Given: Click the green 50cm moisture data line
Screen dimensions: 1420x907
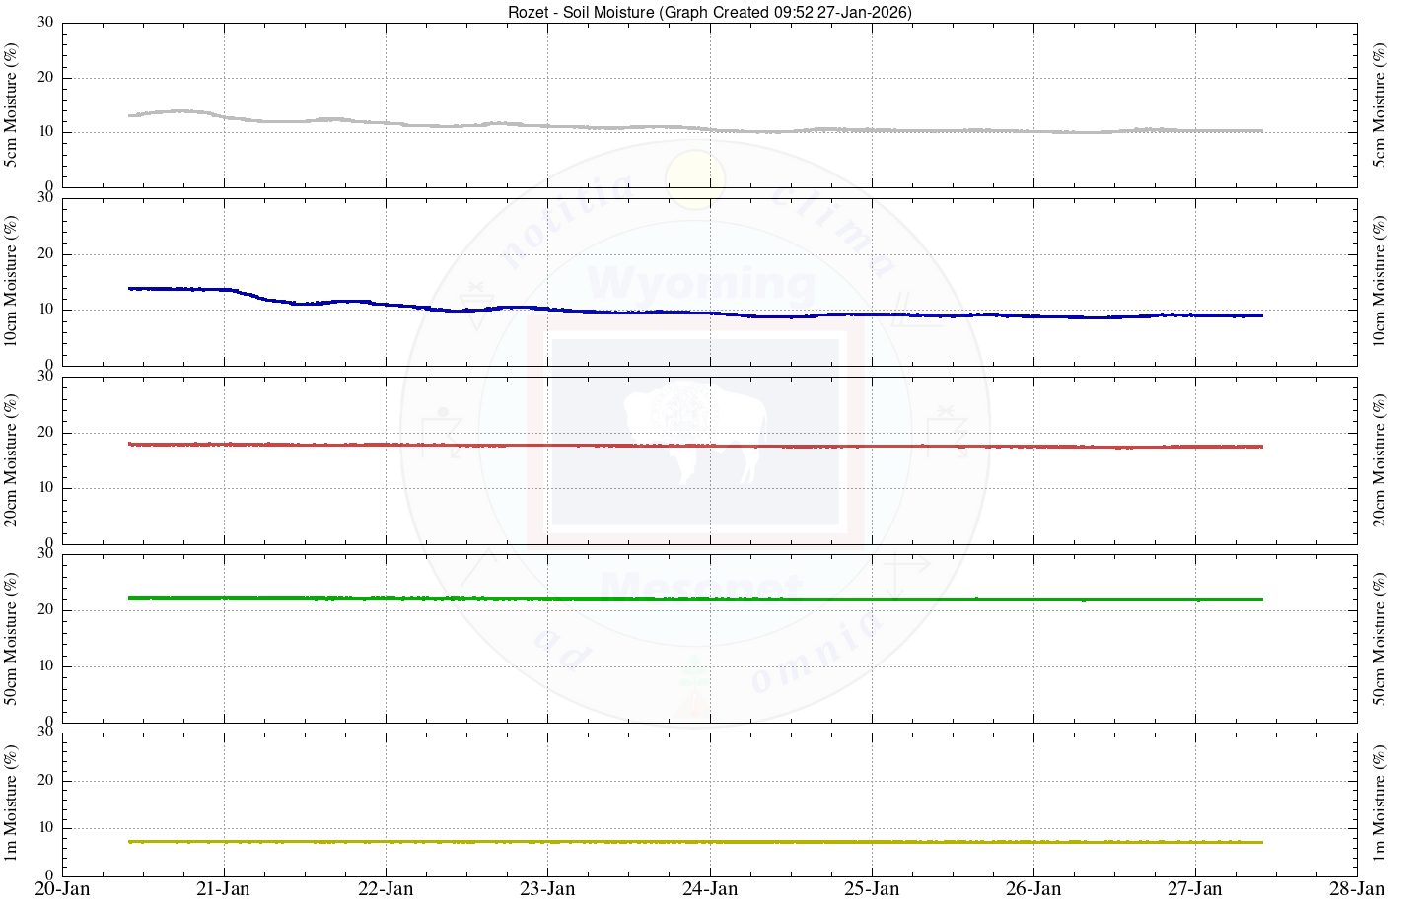Looking at the screenshot, I should click(690, 599).
